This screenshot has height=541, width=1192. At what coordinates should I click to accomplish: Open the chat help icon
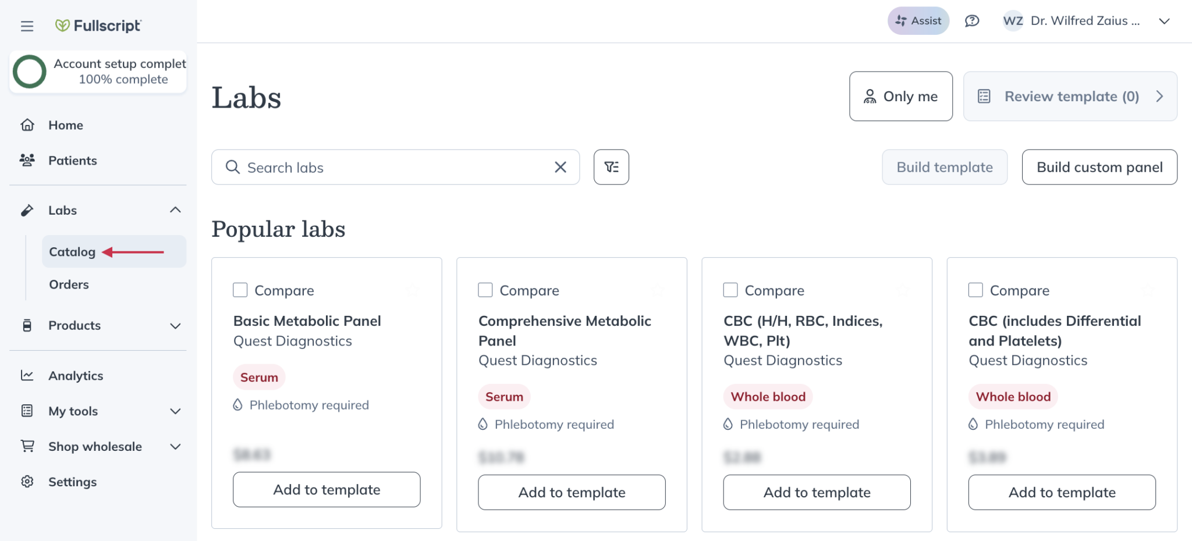coord(971,21)
